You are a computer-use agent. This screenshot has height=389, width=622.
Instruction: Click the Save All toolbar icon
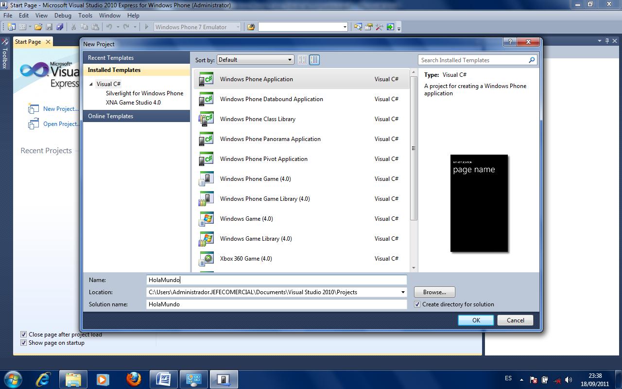click(x=60, y=27)
